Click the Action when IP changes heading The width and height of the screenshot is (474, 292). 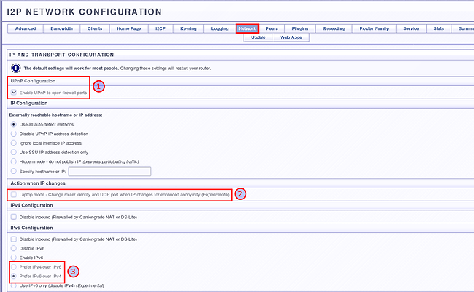(x=38, y=183)
